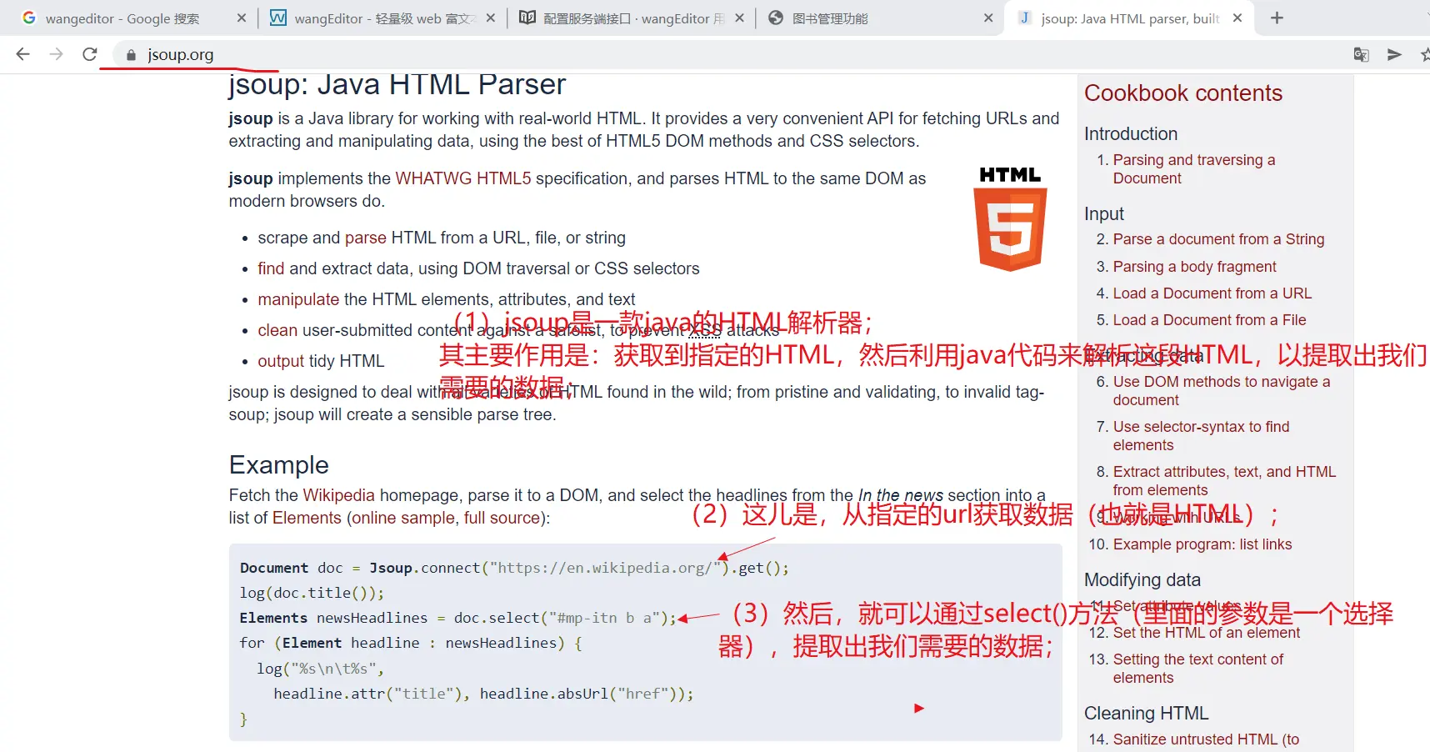Screen dimensions: 1430x752
Task: Click the HTML5 logo image
Action: tap(1010, 218)
